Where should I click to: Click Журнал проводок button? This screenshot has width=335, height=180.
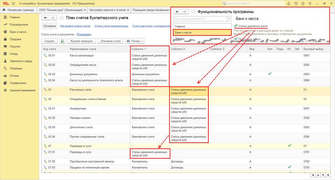click(81, 41)
